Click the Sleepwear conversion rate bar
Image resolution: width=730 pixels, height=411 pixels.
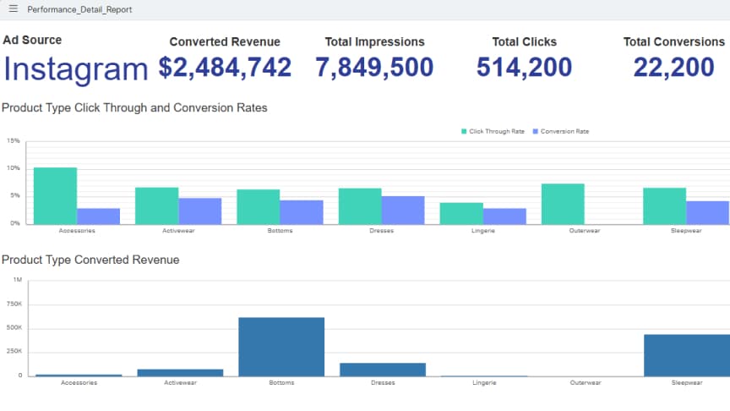click(x=708, y=213)
